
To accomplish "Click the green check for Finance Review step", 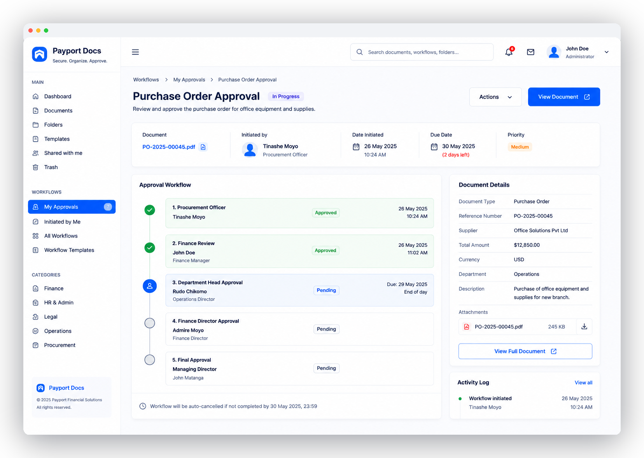I will coord(150,248).
